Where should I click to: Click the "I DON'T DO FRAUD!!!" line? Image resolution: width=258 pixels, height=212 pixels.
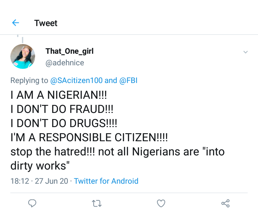pyautogui.click(x=62, y=110)
